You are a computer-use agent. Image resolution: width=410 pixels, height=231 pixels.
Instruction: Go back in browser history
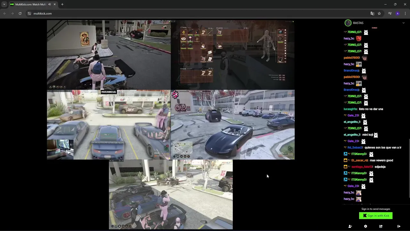pyautogui.click(x=4, y=13)
